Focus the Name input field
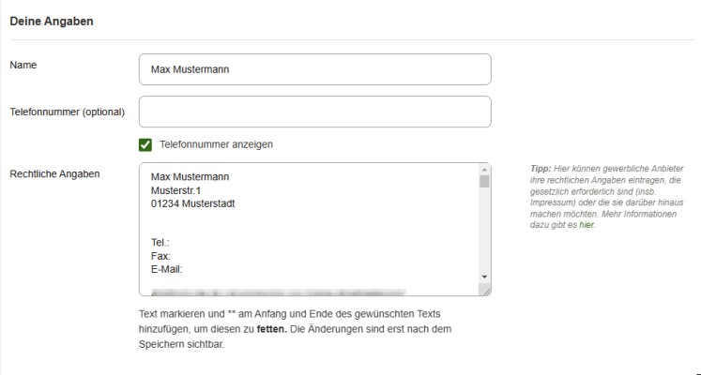The image size is (701, 375). click(x=314, y=69)
